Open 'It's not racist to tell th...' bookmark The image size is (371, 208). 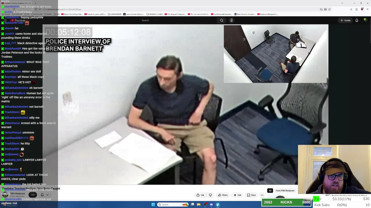[198, 14]
